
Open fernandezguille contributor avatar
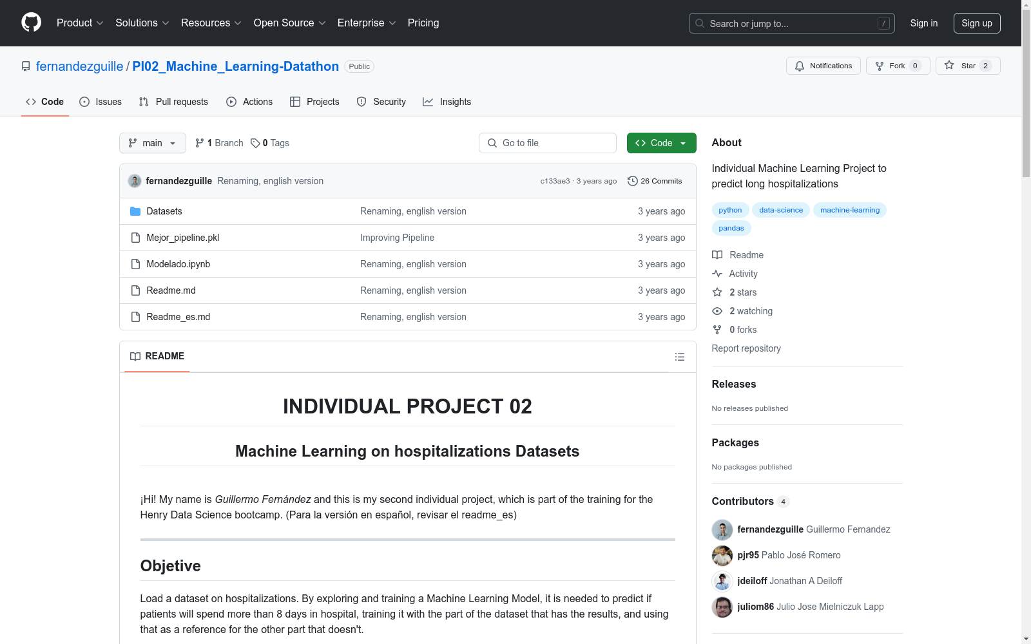point(722,529)
